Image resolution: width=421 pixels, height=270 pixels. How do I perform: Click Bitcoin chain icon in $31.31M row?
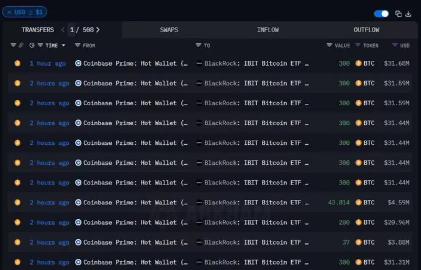(x=18, y=262)
